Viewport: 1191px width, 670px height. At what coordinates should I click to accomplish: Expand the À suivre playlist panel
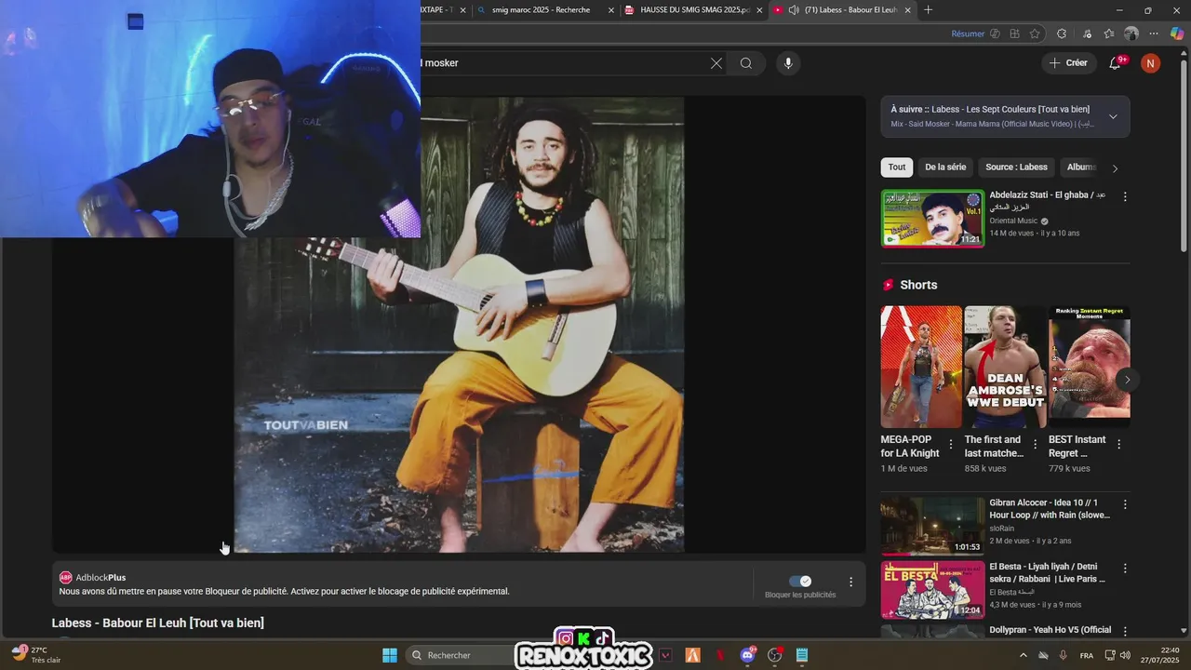point(1113,117)
